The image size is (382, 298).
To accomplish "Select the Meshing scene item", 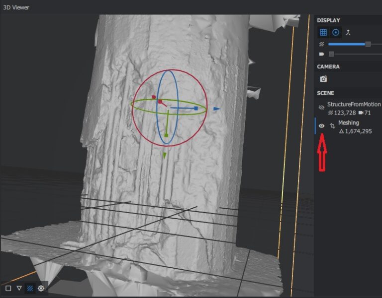I will pos(349,123).
